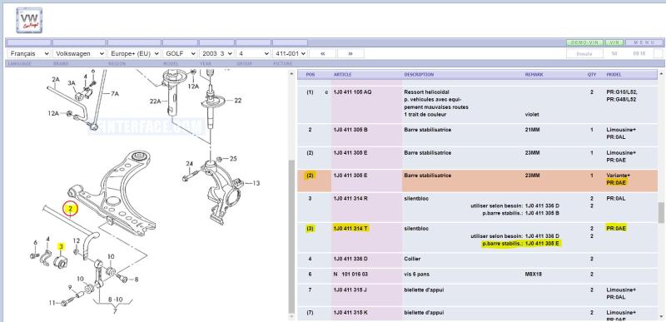This screenshot has height=322, width=666.
Task: Click the green VIN button
Action: pos(614,42)
